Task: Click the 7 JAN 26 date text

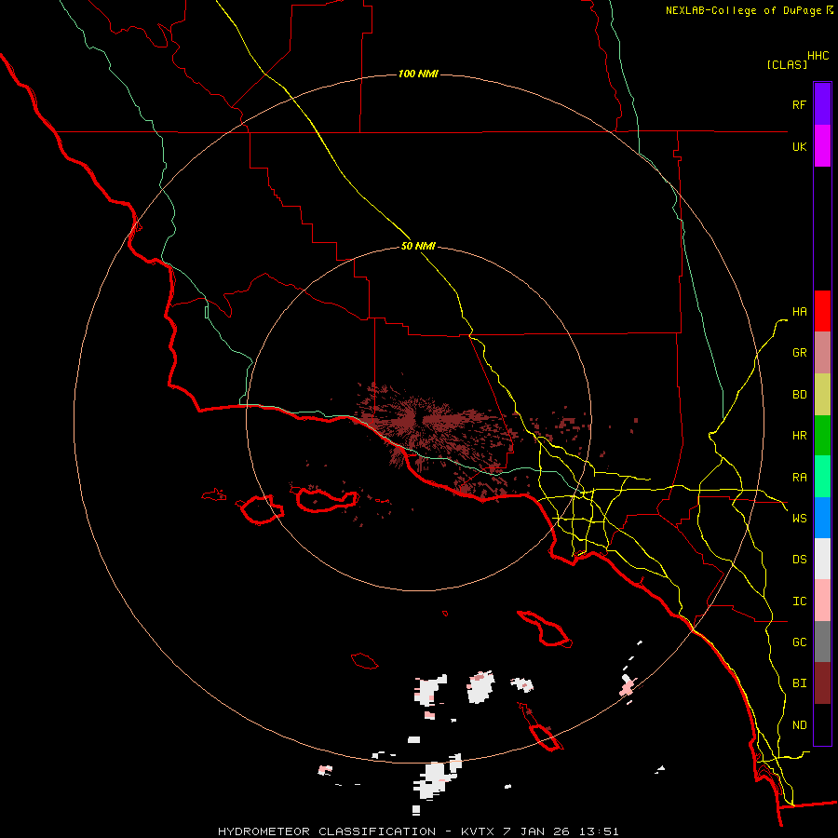Action: click(x=537, y=831)
